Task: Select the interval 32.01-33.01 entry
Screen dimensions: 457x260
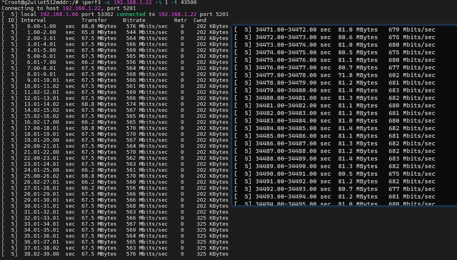Action: pyautogui.click(x=42, y=218)
